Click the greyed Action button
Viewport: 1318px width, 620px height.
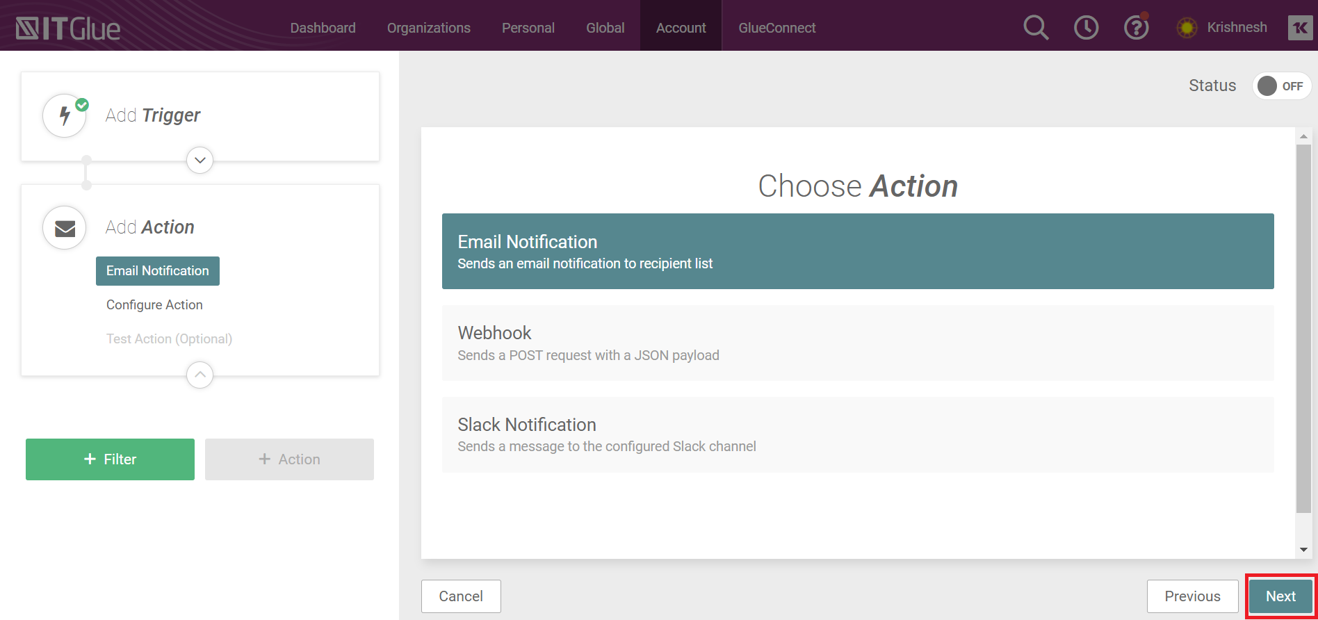coord(289,459)
